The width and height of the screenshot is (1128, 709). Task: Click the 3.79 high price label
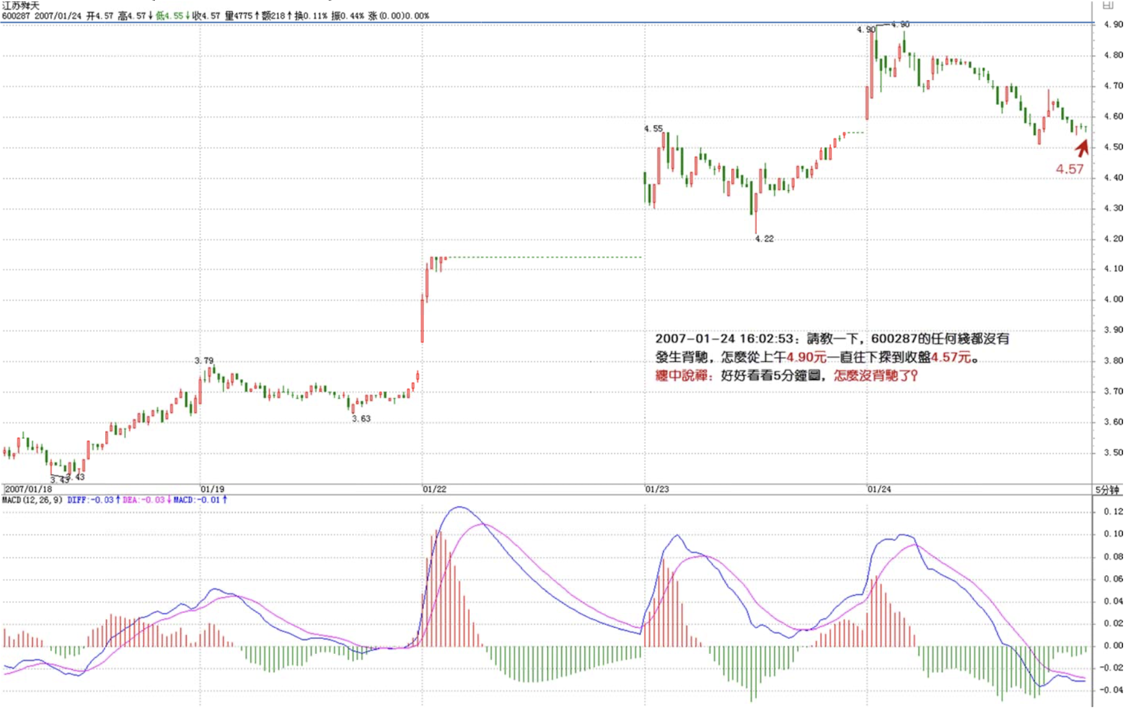[204, 361]
